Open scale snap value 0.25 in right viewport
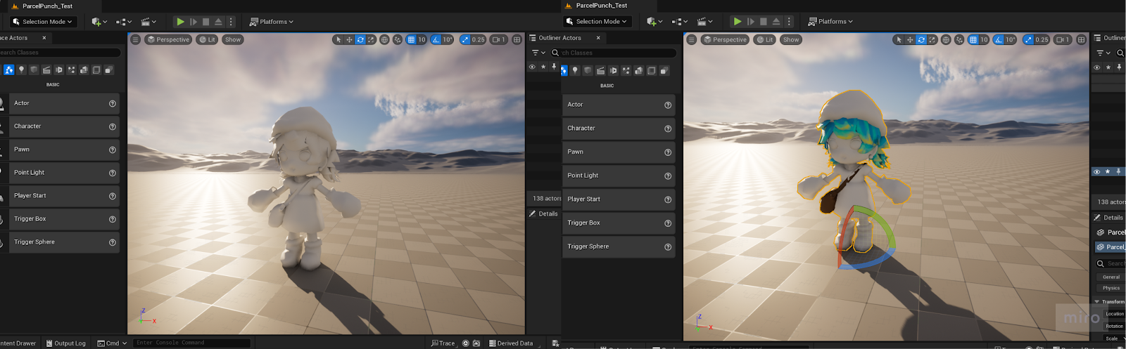The image size is (1126, 349). [x=1042, y=40]
